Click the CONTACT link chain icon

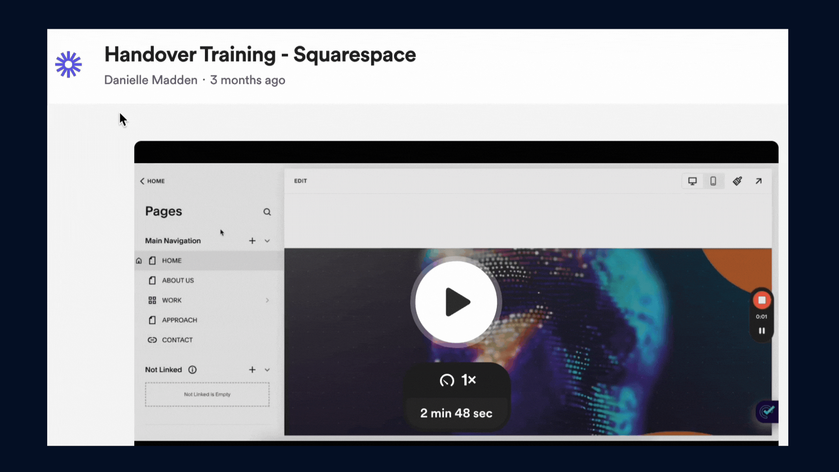[x=152, y=340]
